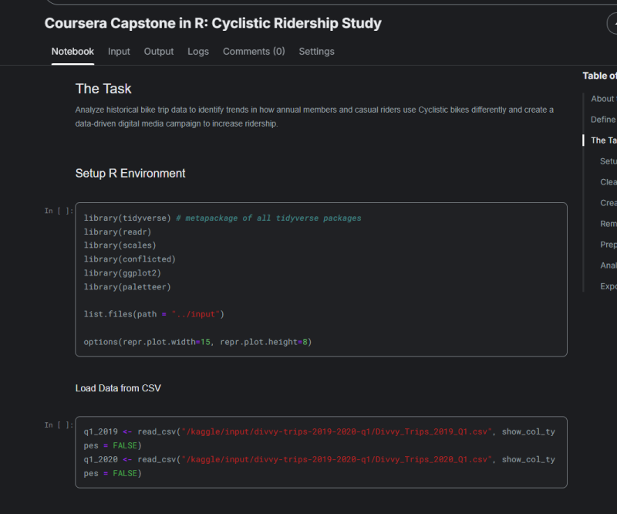Viewport: 617px width, 514px height.
Task: Click the 'library(paletteer)' code line
Action: [x=127, y=287]
